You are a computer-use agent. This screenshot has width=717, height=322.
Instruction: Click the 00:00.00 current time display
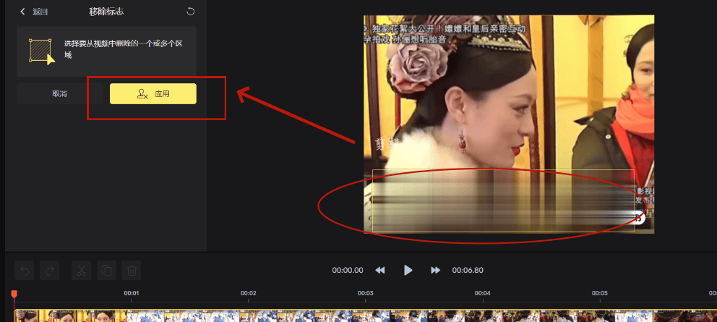pos(348,270)
